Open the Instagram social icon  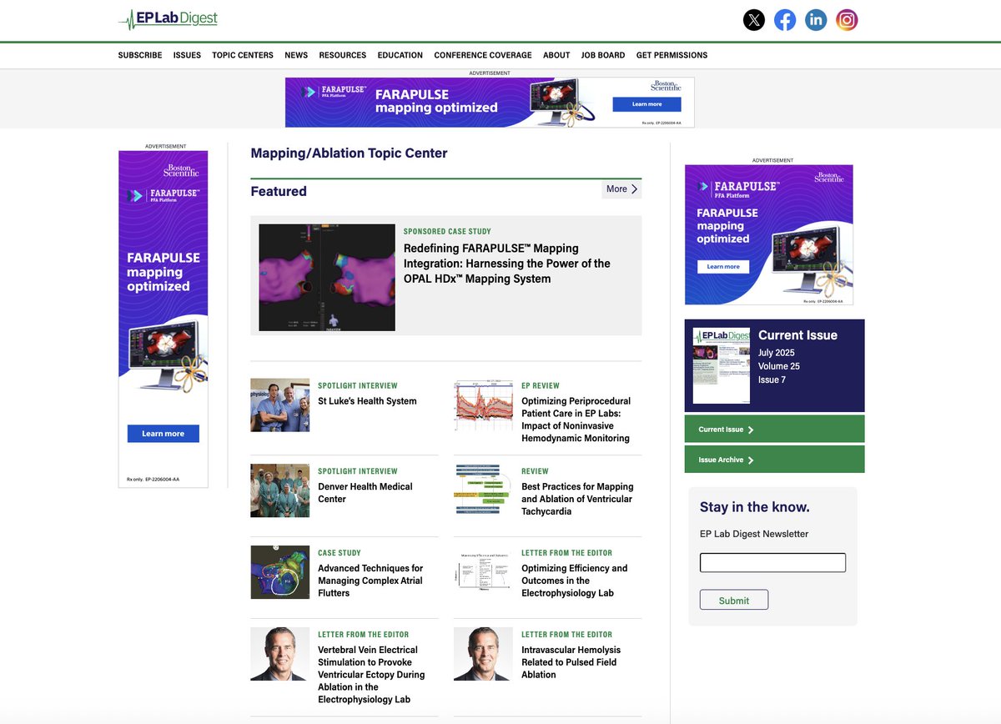click(847, 20)
